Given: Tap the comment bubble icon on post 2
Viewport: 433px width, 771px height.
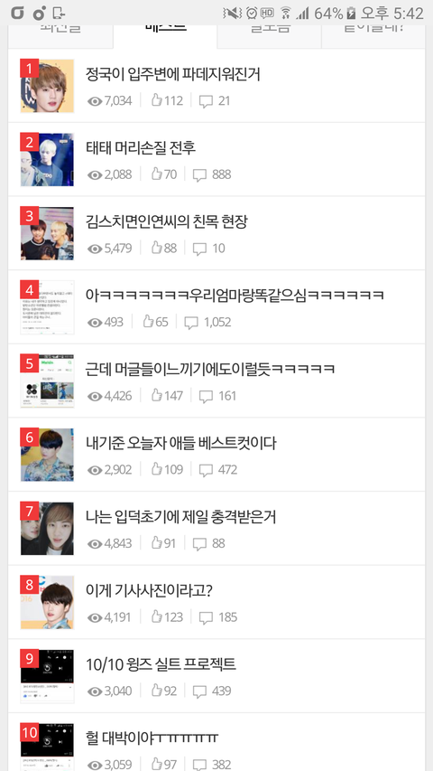Looking at the screenshot, I should (199, 175).
